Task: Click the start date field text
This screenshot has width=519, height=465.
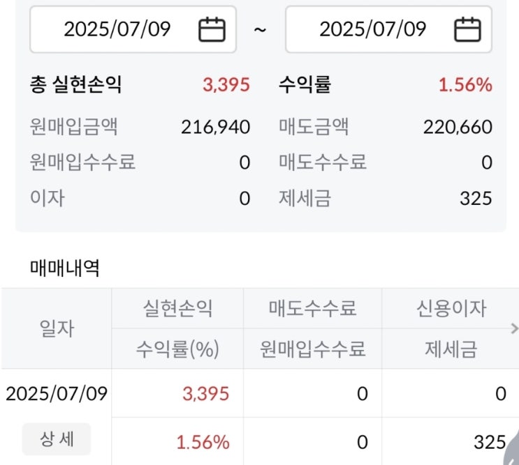Action: (x=117, y=29)
